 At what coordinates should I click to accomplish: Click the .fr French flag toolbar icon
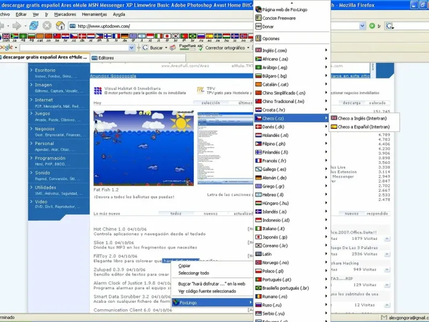click(116, 36)
